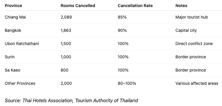Click the 1,863 rooms cancelled value
This screenshot has width=222, height=106.
tap(66, 30)
